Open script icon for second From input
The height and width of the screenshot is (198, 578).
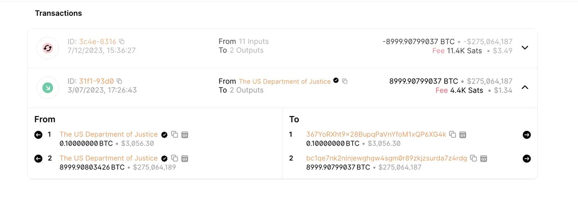tap(185, 158)
